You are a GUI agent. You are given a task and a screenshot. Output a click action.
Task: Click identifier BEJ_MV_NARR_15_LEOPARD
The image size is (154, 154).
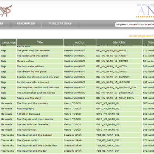coord(113,82)
